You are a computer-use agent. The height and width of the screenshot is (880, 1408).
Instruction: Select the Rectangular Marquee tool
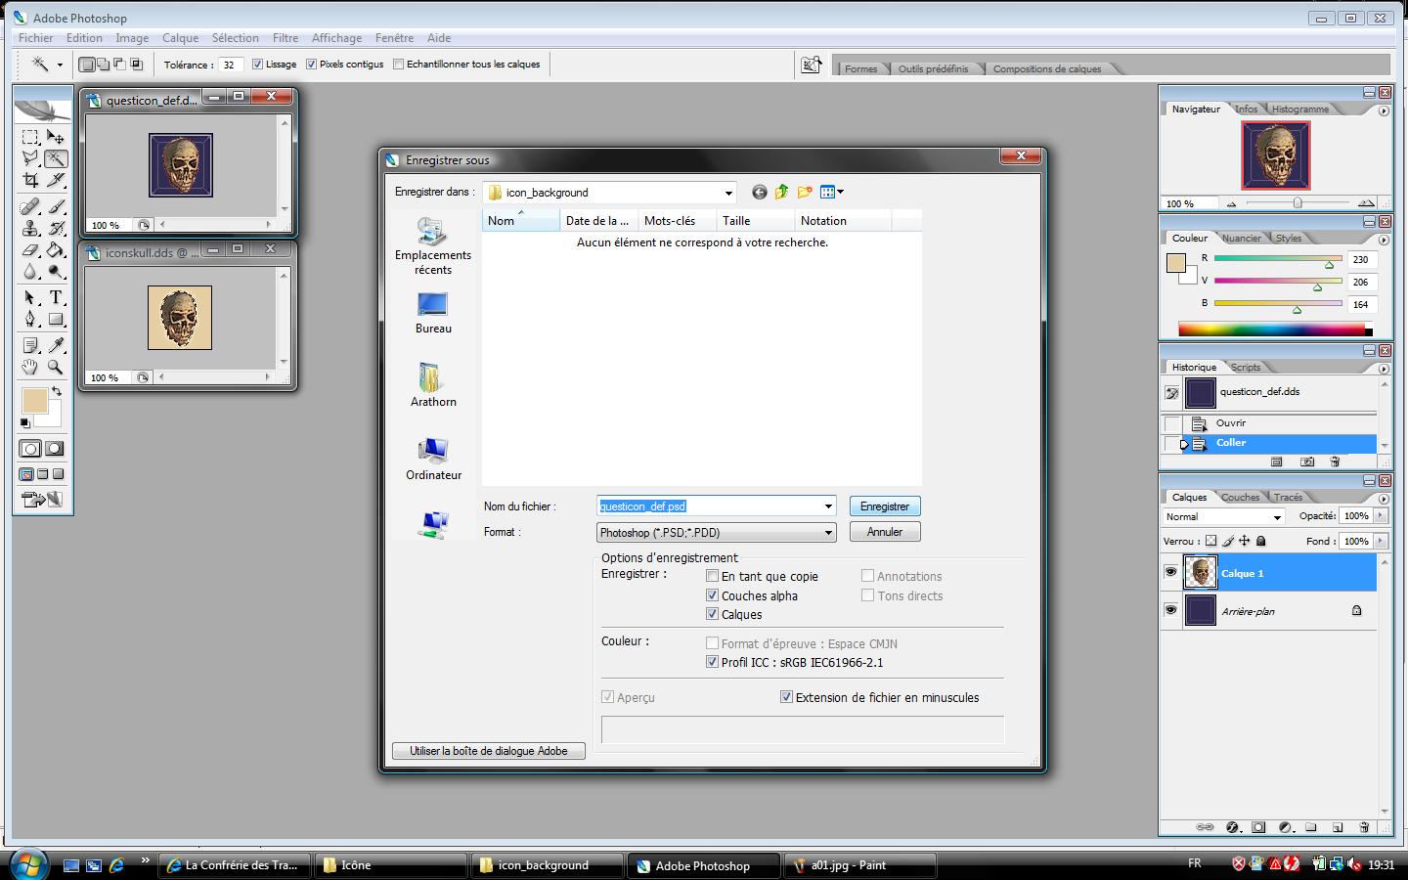[30, 137]
